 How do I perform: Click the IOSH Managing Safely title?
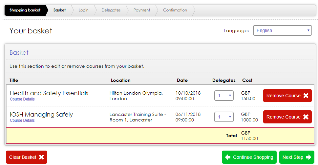point(41,115)
